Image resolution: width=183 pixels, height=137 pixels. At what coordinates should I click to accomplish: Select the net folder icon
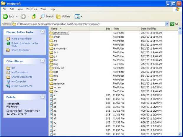click(x=51, y=80)
